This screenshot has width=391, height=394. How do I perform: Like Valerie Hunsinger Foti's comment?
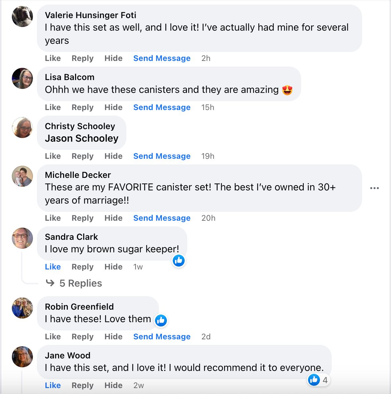pyautogui.click(x=53, y=58)
